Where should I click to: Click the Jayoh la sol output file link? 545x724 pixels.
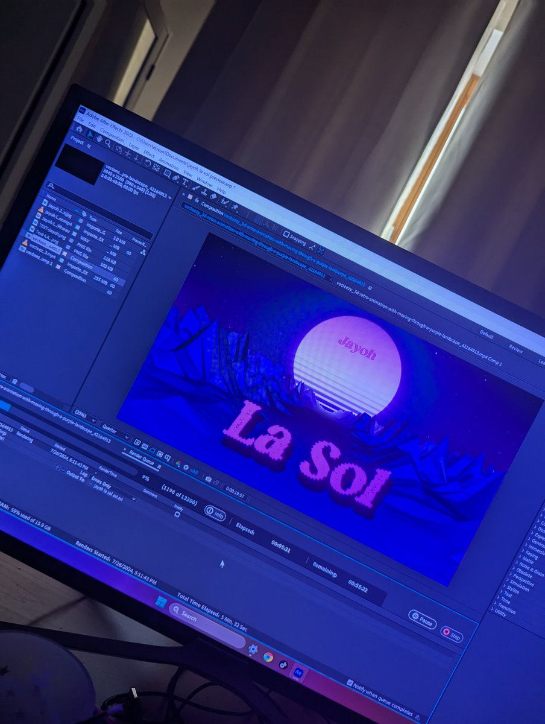point(108,492)
